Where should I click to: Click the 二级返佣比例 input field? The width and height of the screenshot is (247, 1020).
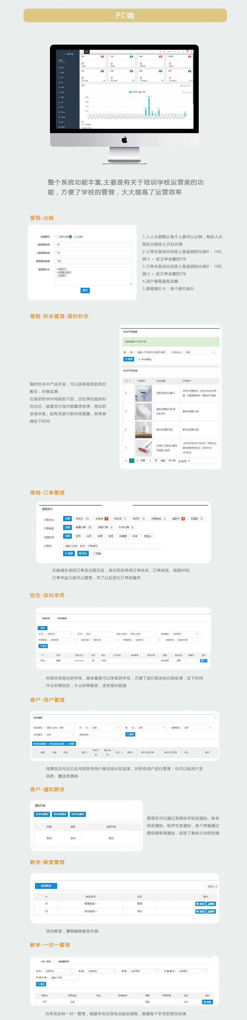point(94,253)
